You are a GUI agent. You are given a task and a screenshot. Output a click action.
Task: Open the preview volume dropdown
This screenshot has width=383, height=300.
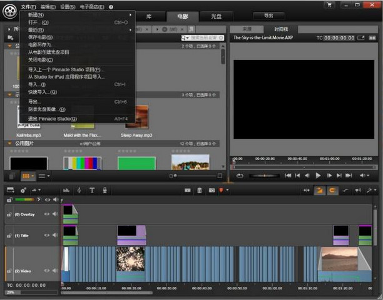(x=365, y=176)
